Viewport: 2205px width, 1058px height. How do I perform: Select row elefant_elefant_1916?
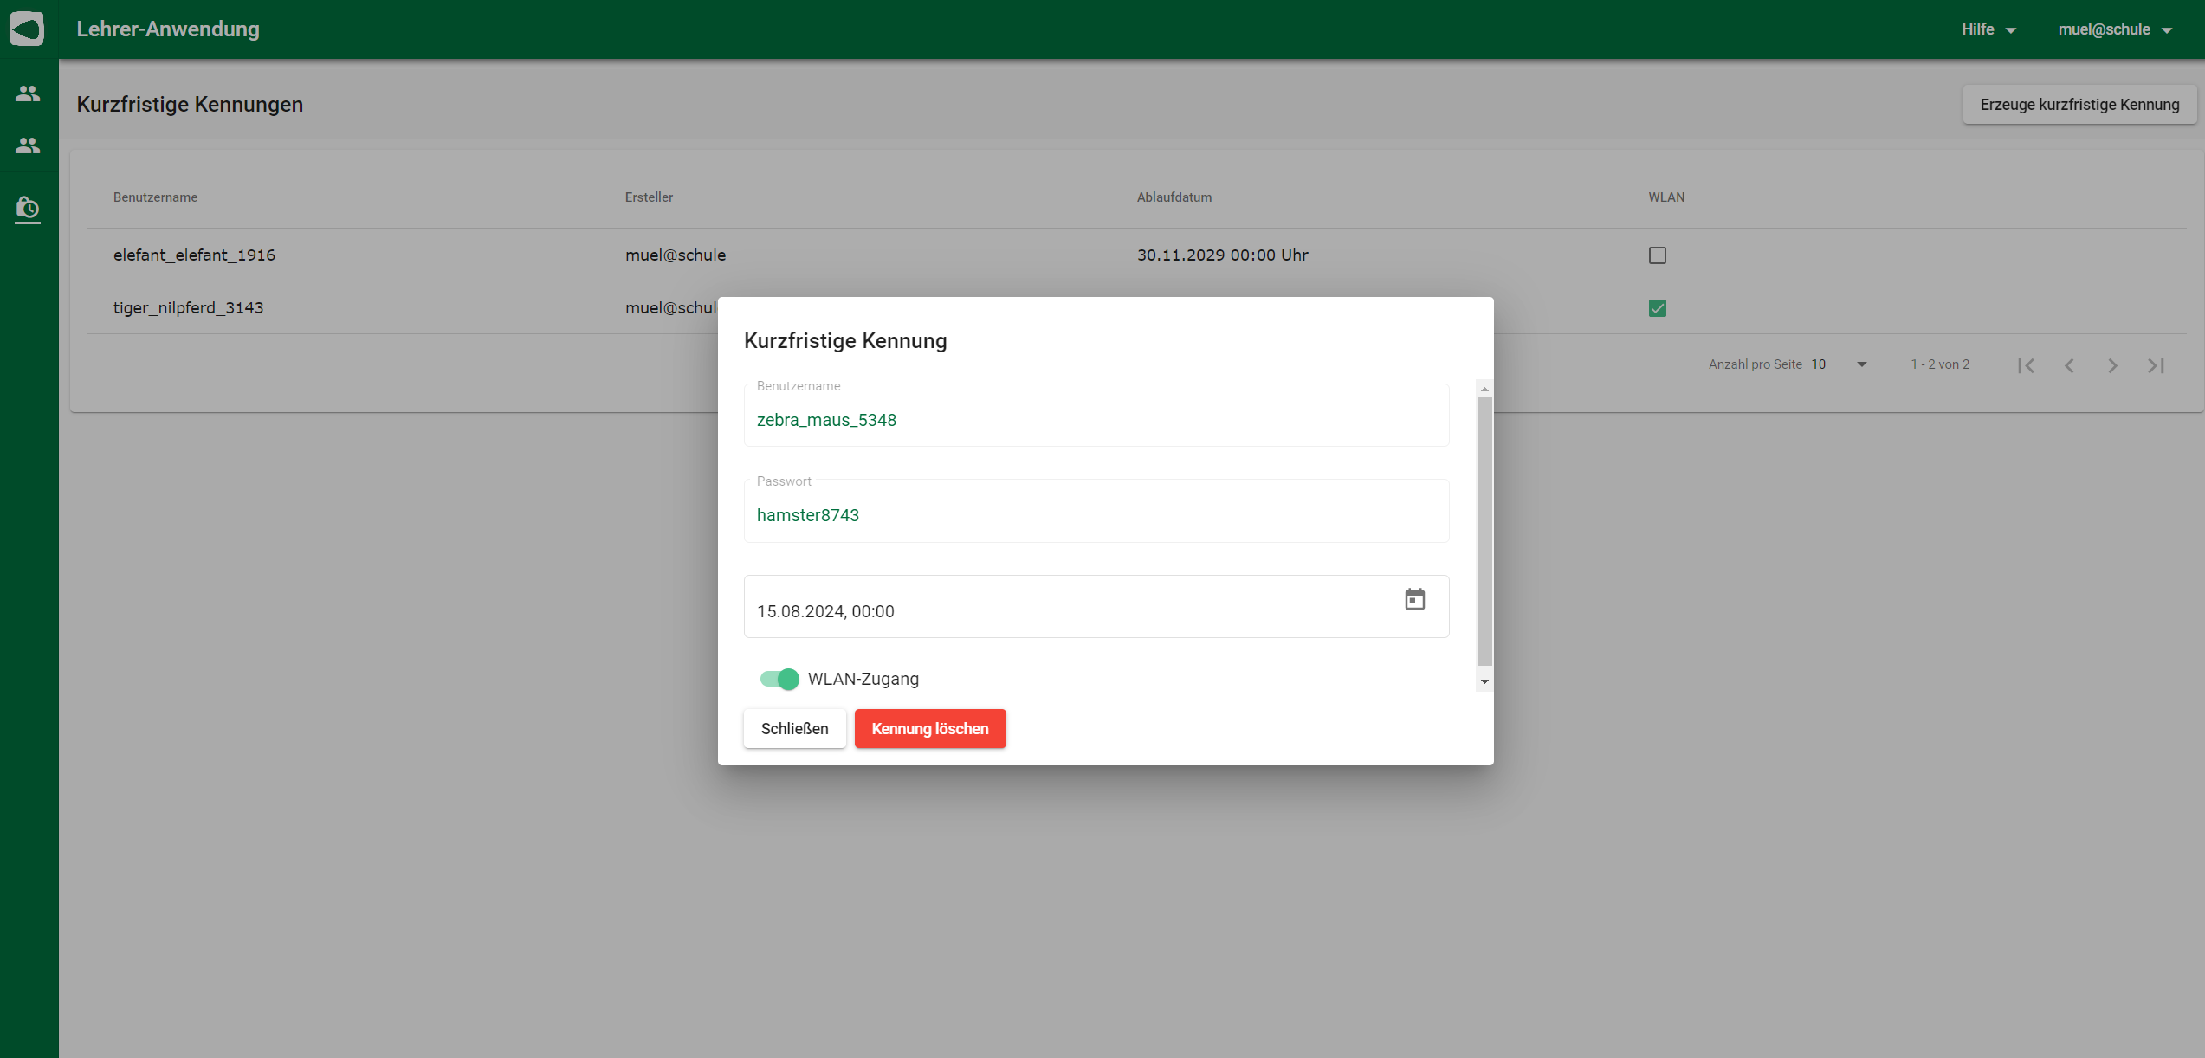[1136, 255]
